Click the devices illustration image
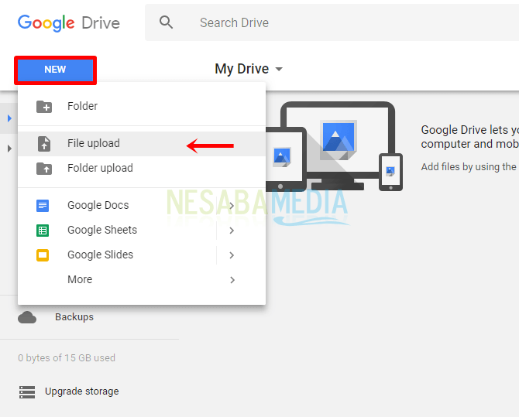The image size is (519, 417). 335,146
